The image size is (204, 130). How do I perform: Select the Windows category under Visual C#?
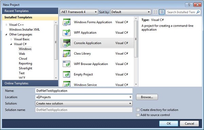click(x=25, y=49)
